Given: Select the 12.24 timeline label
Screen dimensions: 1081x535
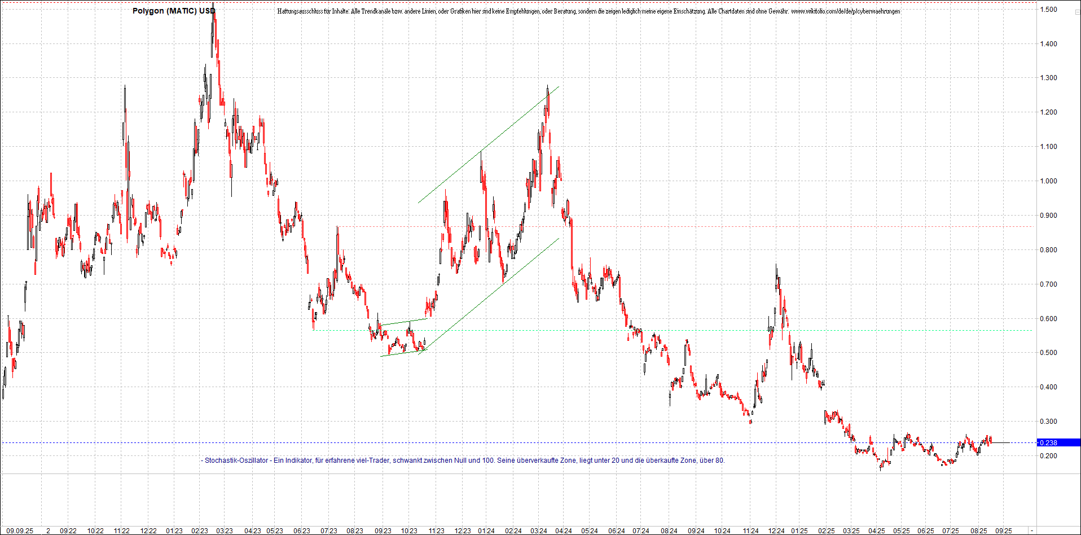Looking at the screenshot, I should point(777,530).
